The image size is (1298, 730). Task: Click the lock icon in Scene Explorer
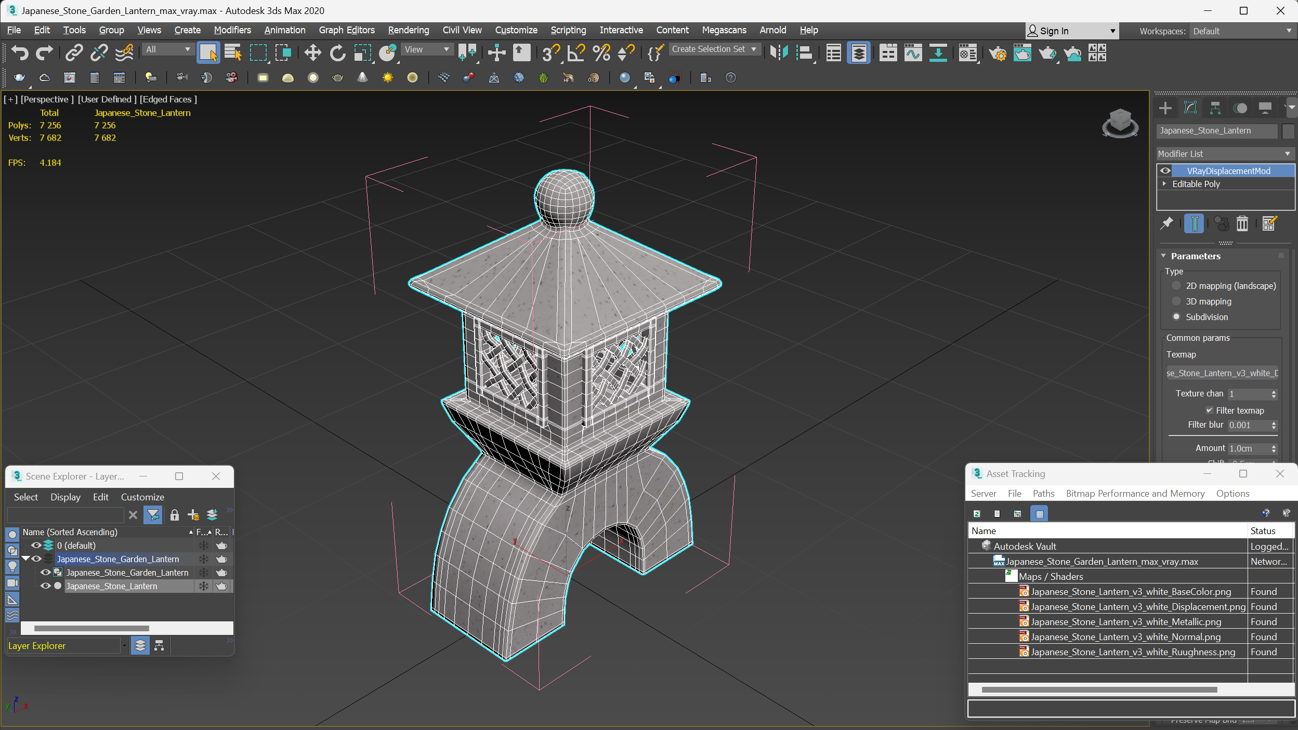(x=175, y=515)
